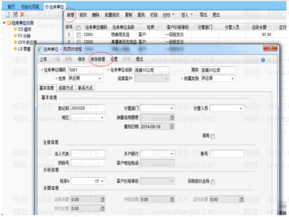The image size is (289, 217).
Task: Open the 客户价格等级 dropdown in dialog
Action: tap(172, 181)
